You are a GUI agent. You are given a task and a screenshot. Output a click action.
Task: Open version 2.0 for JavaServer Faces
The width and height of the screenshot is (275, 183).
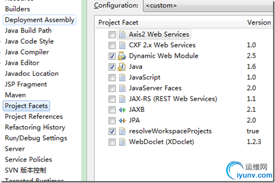[x=251, y=88]
